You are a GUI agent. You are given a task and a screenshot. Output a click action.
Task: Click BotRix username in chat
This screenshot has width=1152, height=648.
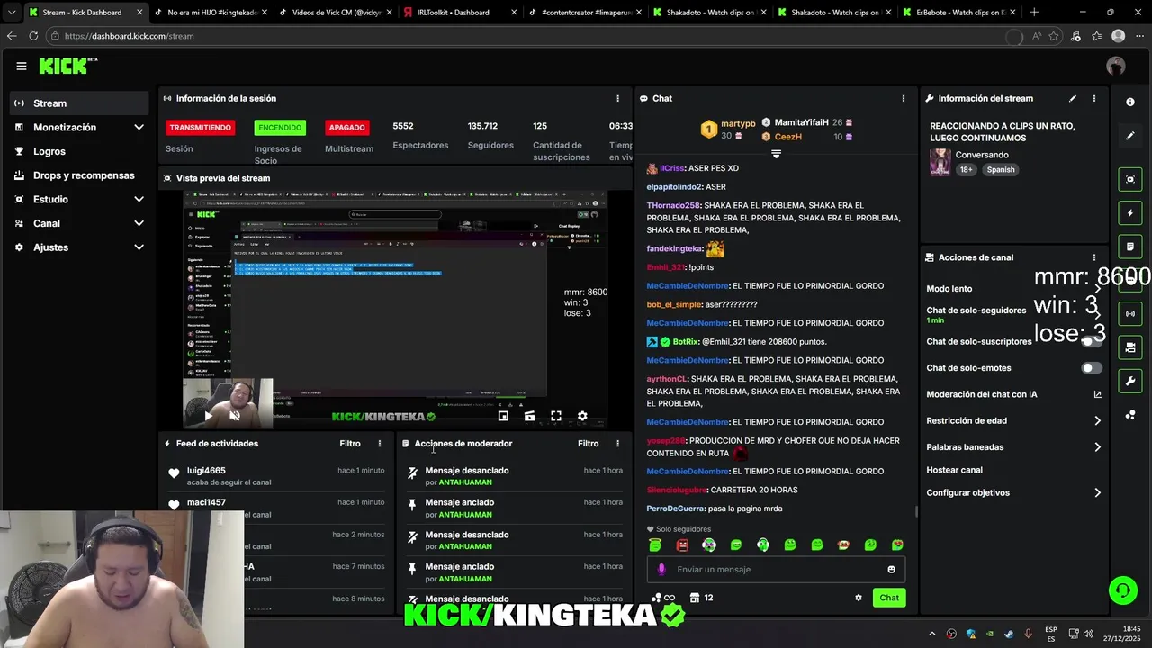click(x=686, y=342)
